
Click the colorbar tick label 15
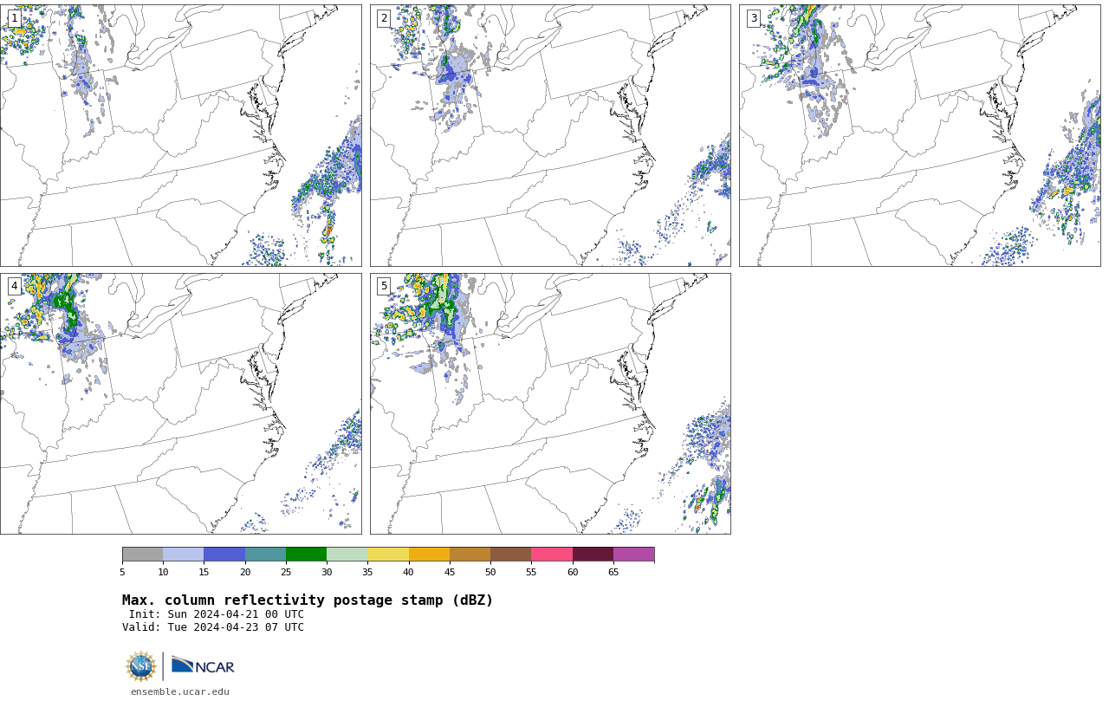(x=204, y=572)
